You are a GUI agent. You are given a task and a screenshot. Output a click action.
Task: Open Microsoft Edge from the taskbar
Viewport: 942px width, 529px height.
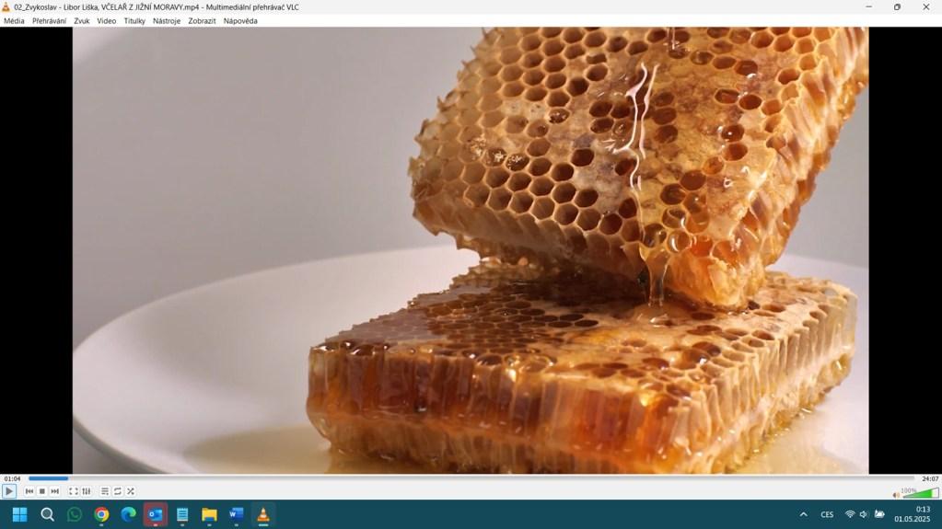click(x=129, y=514)
